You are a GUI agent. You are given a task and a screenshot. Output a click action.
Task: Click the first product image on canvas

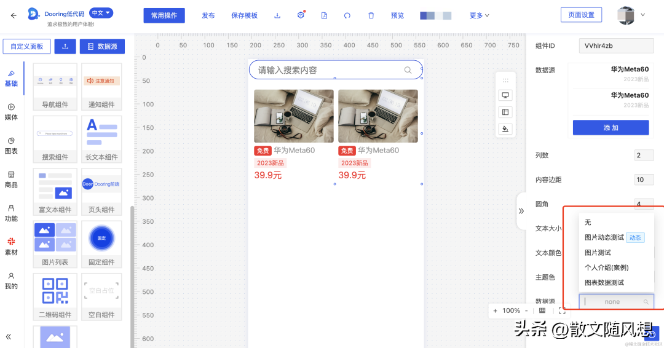[x=294, y=116]
